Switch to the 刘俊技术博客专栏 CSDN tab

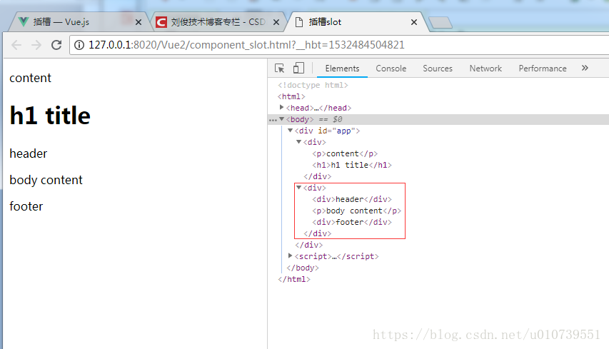click(x=218, y=21)
